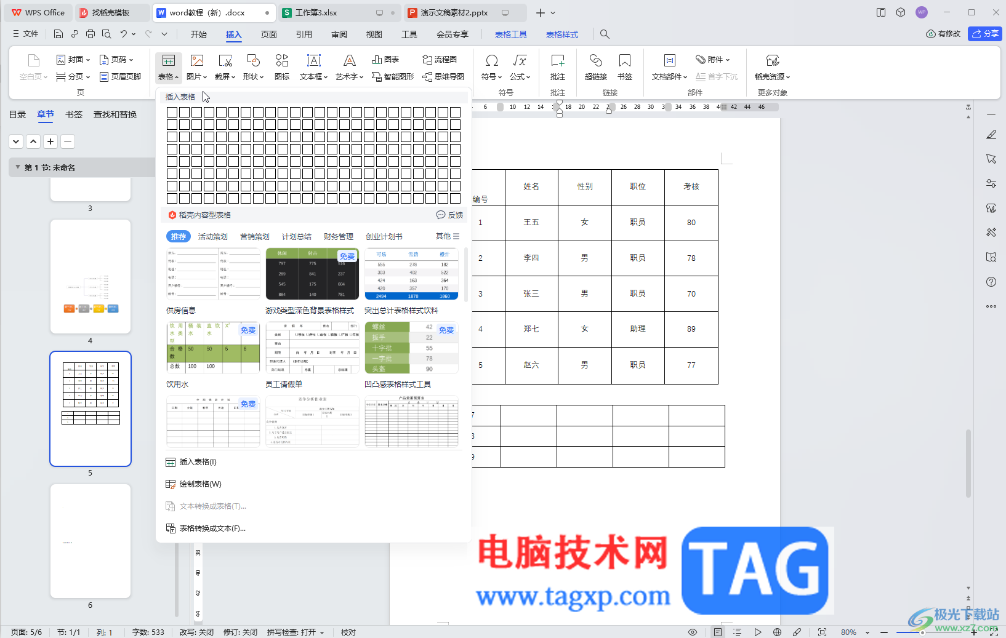The image size is (1006, 638).
Task: Expand the 页码 page number dropdown
Action: coord(131,60)
